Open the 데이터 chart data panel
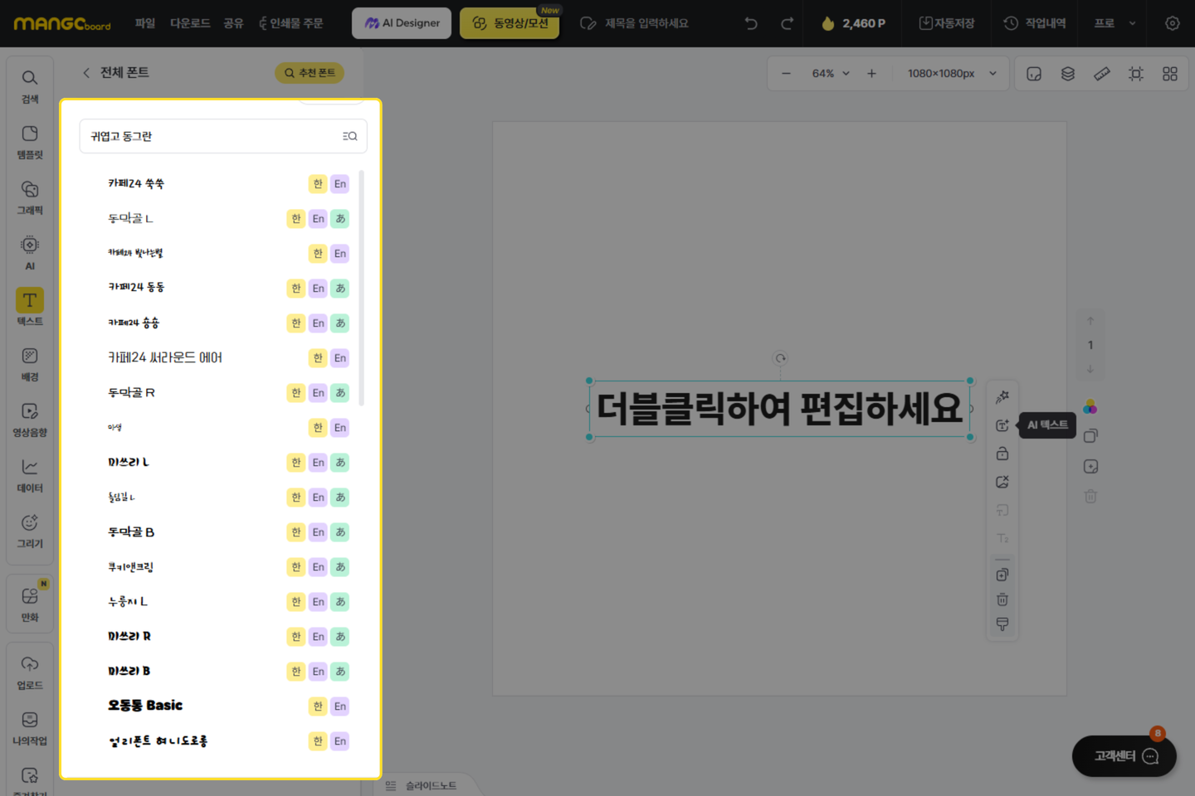 [30, 475]
